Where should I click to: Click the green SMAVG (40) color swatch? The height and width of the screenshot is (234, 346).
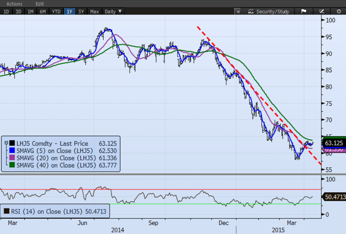(x=12, y=164)
